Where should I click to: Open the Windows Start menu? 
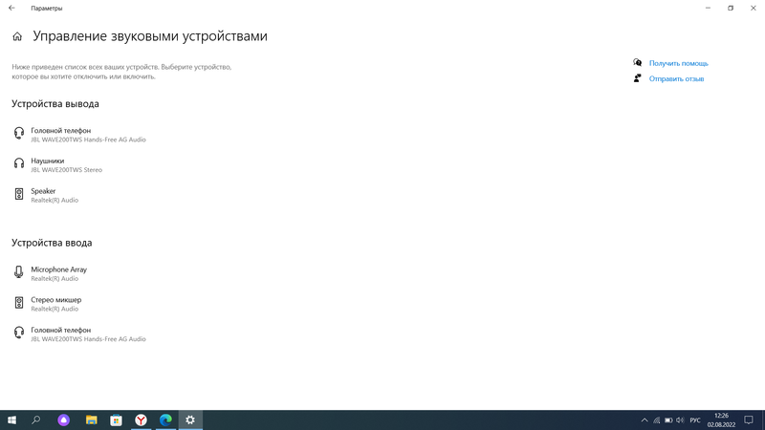(11, 420)
